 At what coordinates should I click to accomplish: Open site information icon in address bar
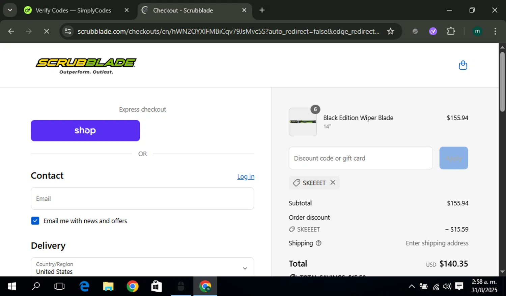click(x=68, y=31)
